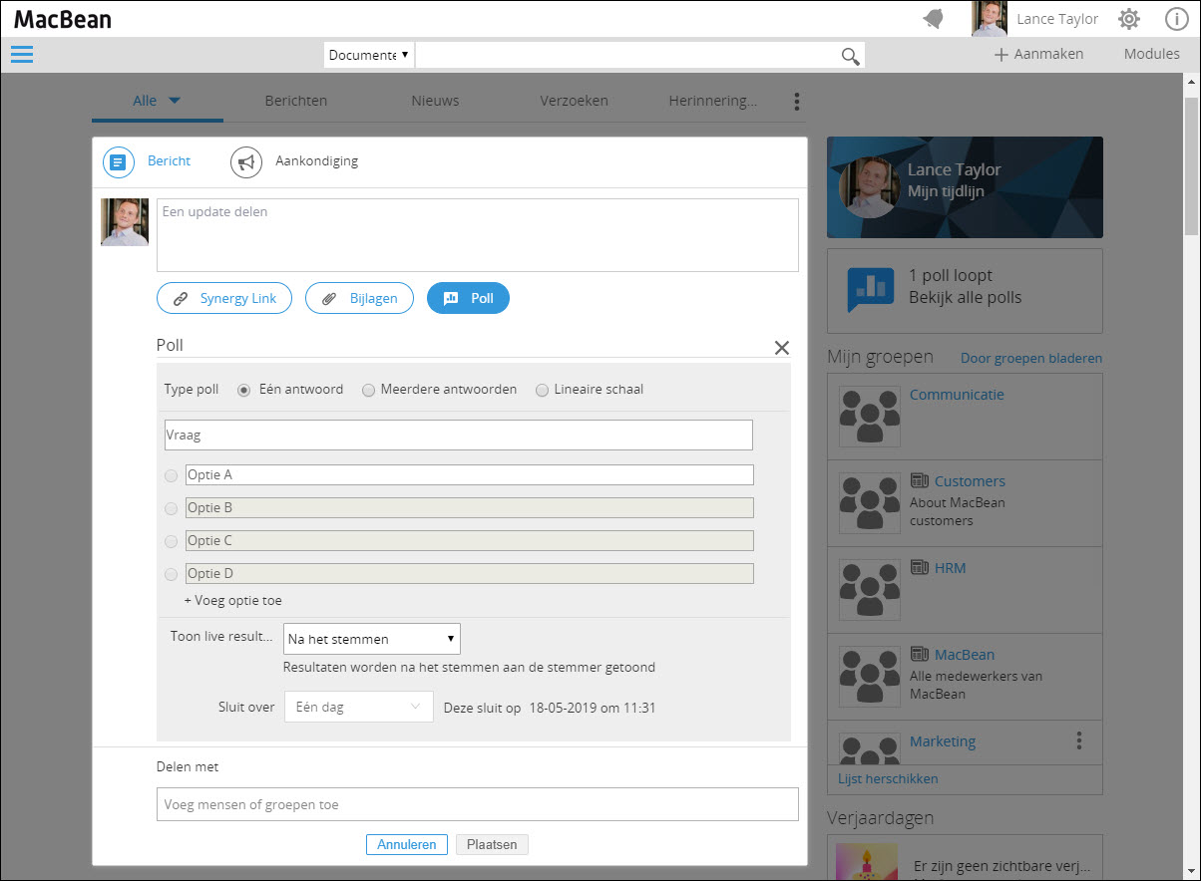Image resolution: width=1201 pixels, height=881 pixels.
Task: Select the Meerdere antwoorden radio button
Action: point(369,390)
